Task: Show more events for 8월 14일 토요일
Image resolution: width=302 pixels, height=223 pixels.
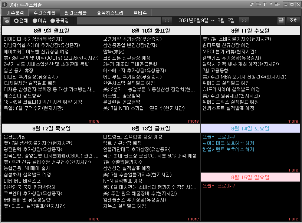Action: tap(293, 170)
